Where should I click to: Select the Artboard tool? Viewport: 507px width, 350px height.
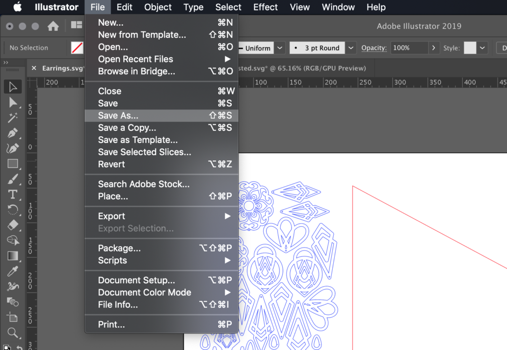click(12, 317)
